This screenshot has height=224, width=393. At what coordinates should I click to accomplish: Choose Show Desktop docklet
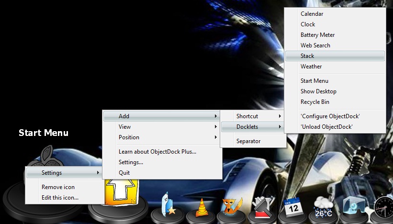point(335,91)
